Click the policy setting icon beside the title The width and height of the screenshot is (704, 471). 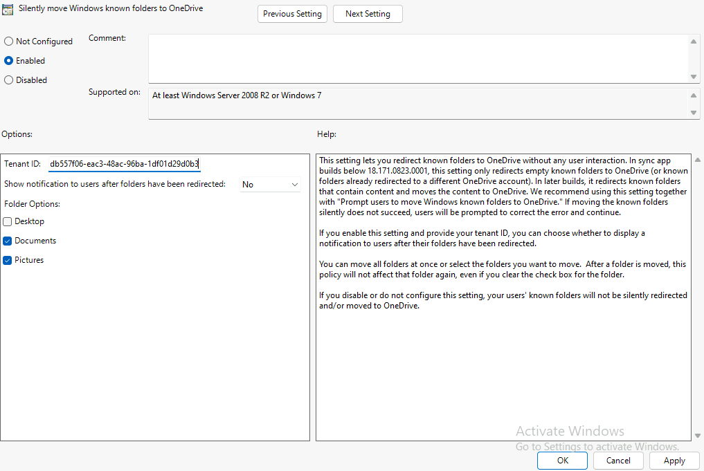[x=8, y=9]
